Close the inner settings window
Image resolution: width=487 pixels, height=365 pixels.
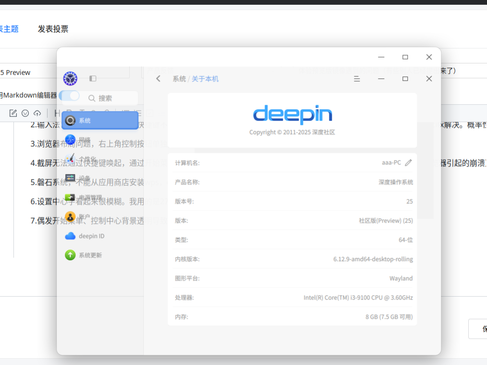429,79
